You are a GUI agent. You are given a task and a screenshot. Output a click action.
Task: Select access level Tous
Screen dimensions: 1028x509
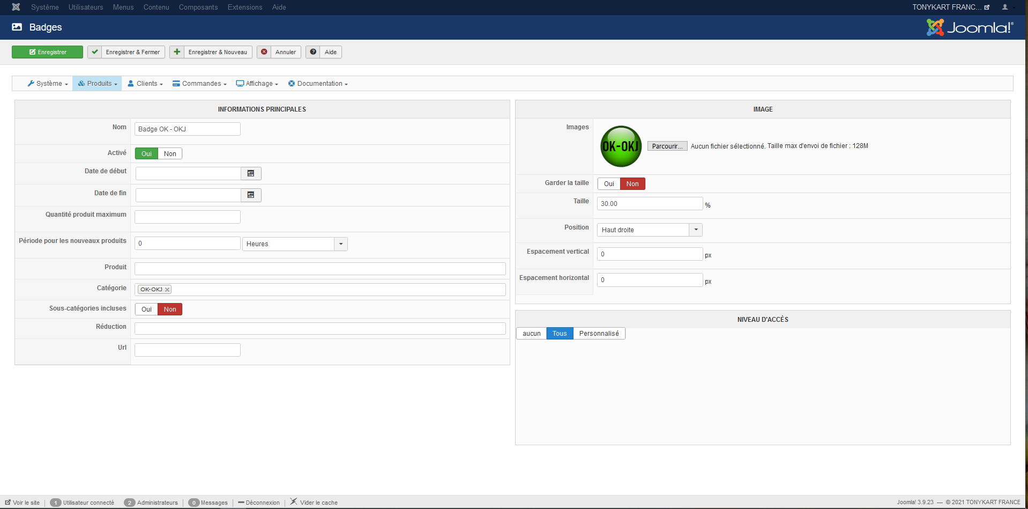560,333
